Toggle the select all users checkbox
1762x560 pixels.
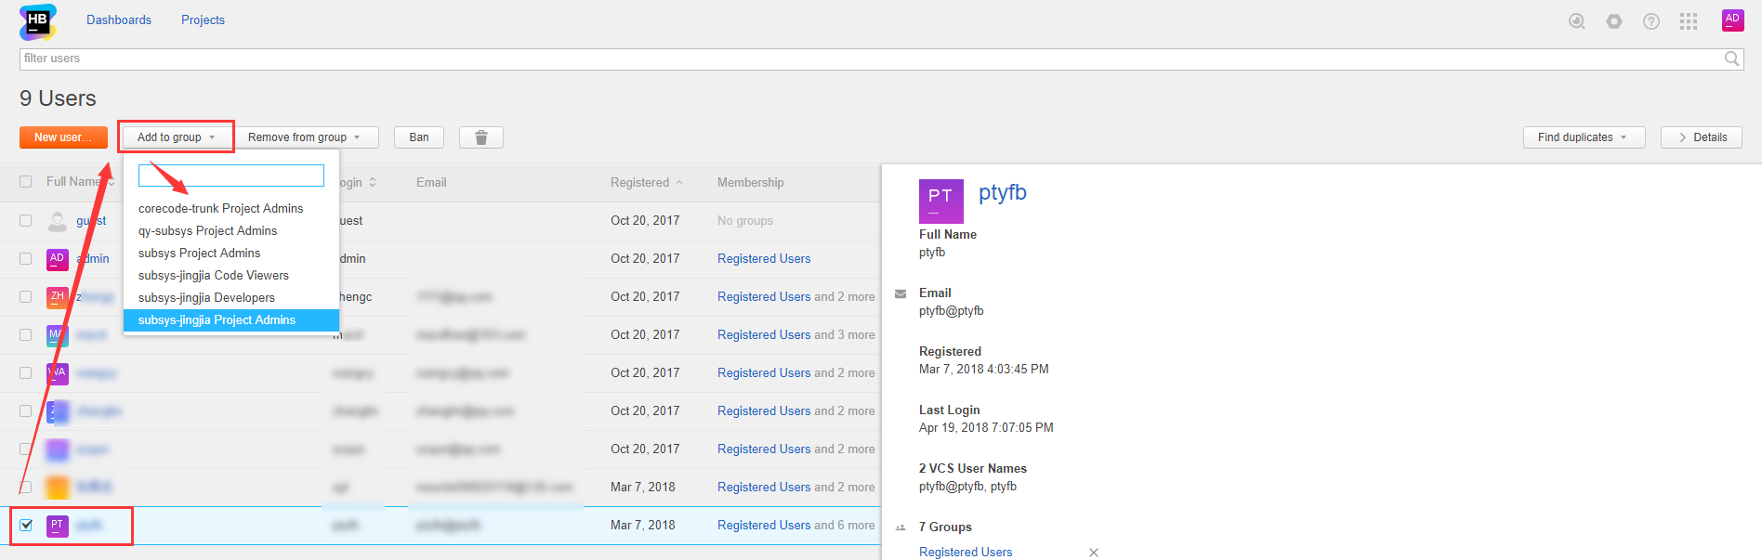coord(26,182)
